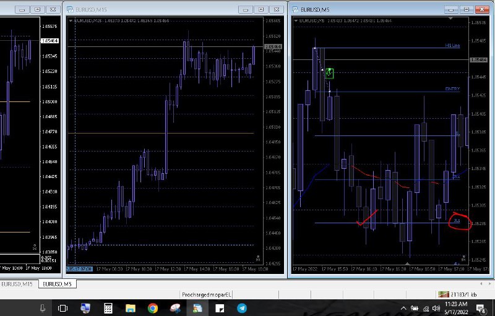The height and width of the screenshot is (316, 495).
Task: Click the chart shift triangle atop M5 chart
Action: (450, 19)
